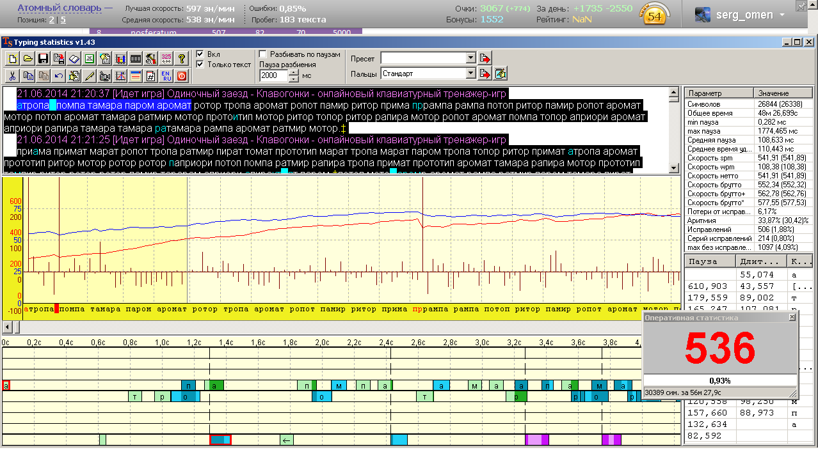Click the Open folder icon
This screenshot has height=450, width=818.
[x=28, y=59]
